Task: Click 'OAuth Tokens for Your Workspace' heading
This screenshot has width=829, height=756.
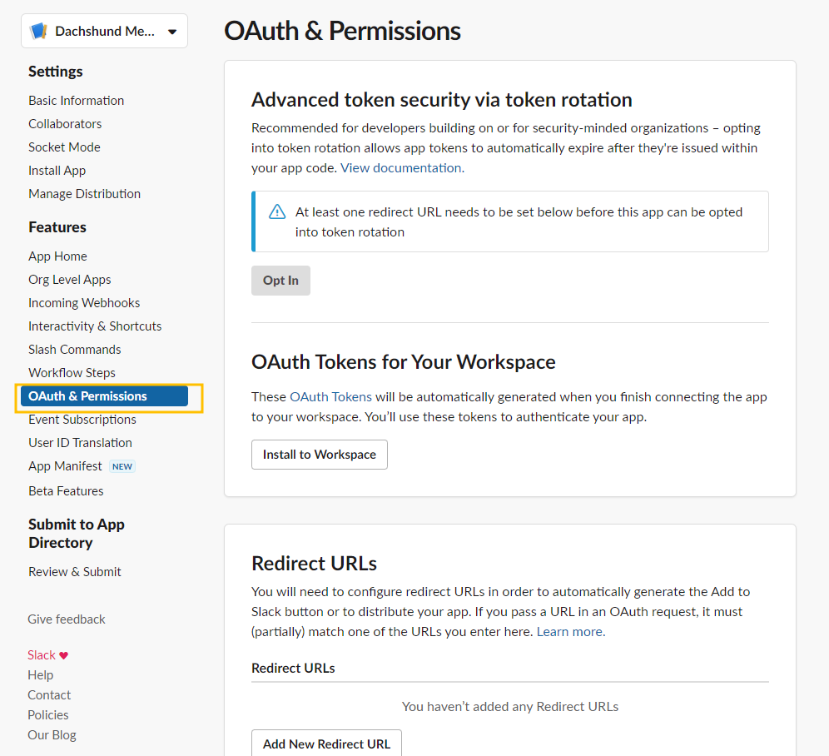Action: [x=404, y=362]
